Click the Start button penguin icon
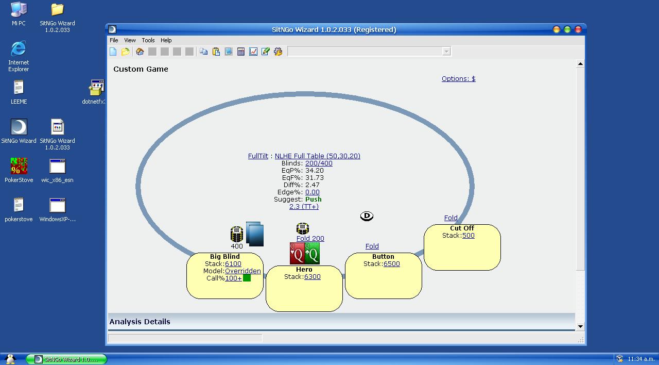This screenshot has width=659, height=365. (10, 359)
